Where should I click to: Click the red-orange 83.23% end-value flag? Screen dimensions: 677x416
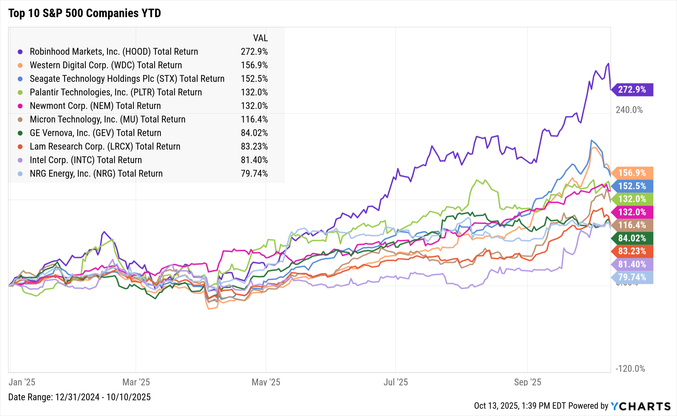(632, 251)
